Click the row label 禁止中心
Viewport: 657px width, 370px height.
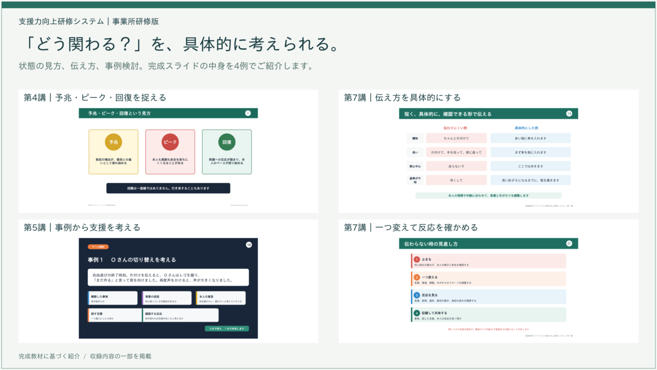415,166
